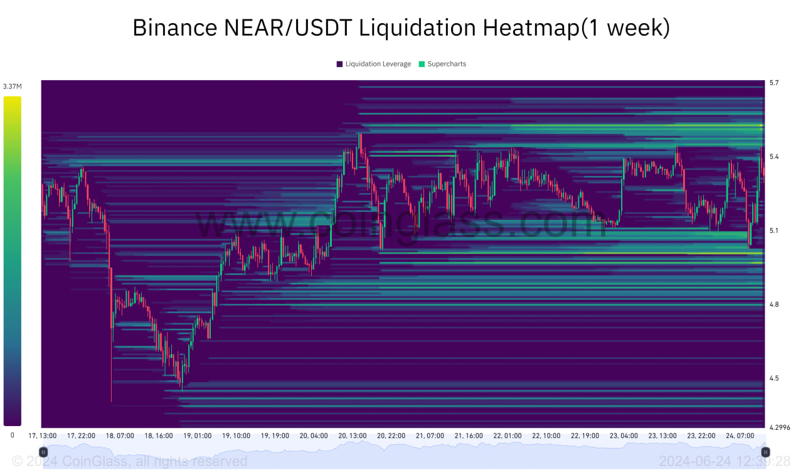This screenshot has width=803, height=473.
Task: Click the 21, 16:00 time axis label
Action: click(469, 435)
